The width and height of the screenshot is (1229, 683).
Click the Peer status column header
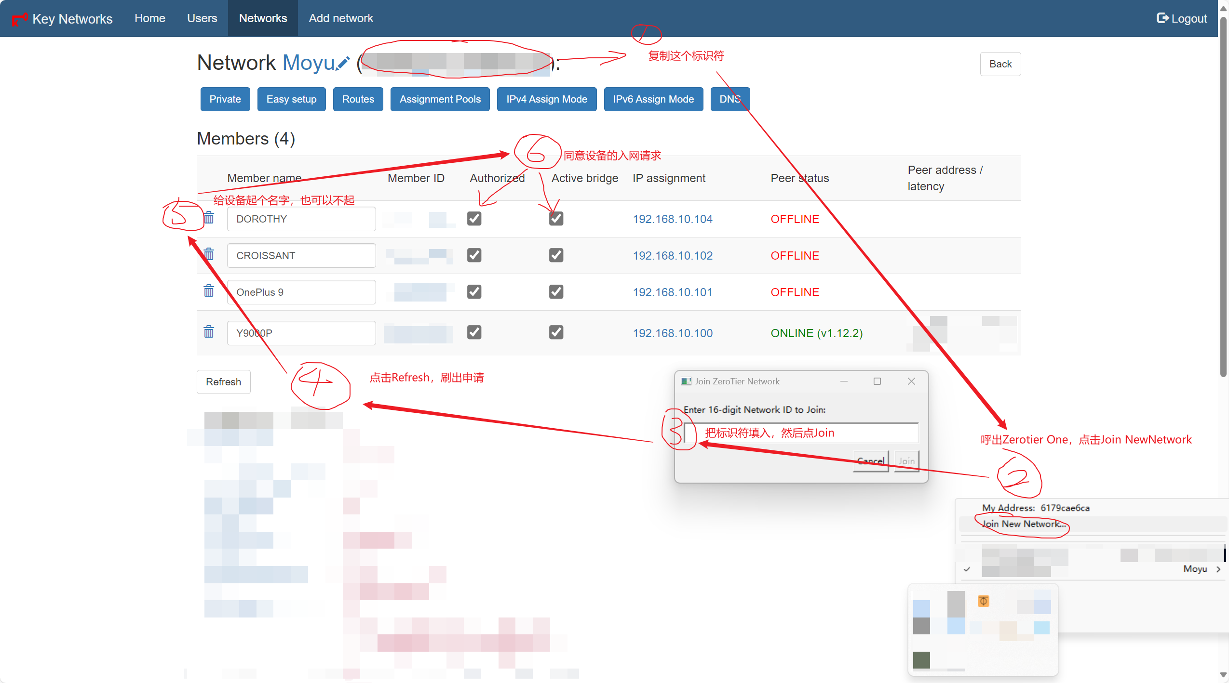pos(800,178)
